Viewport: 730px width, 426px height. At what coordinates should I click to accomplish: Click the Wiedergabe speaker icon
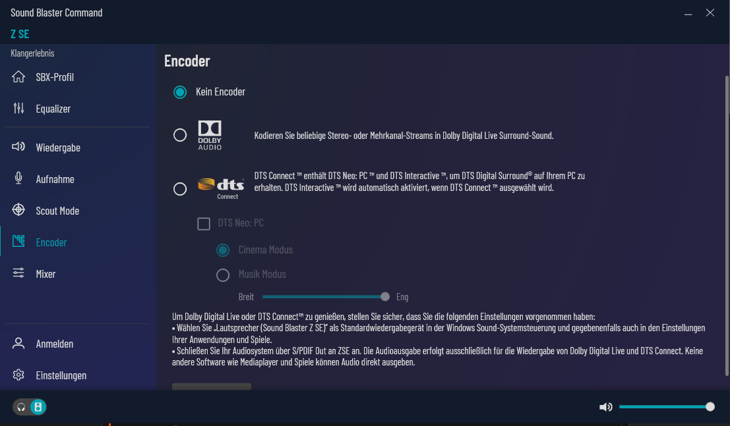point(18,147)
